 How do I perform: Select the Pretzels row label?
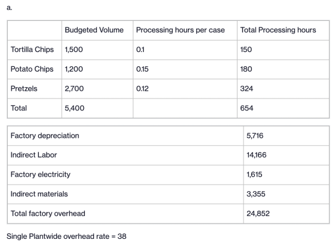(24, 89)
